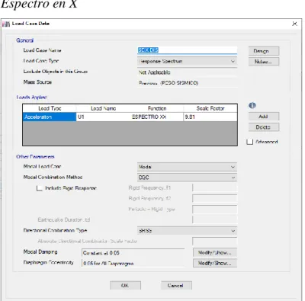305x301 pixels.
Task: Click the Constant at 0.05 damping field
Action: pyautogui.click(x=133, y=253)
